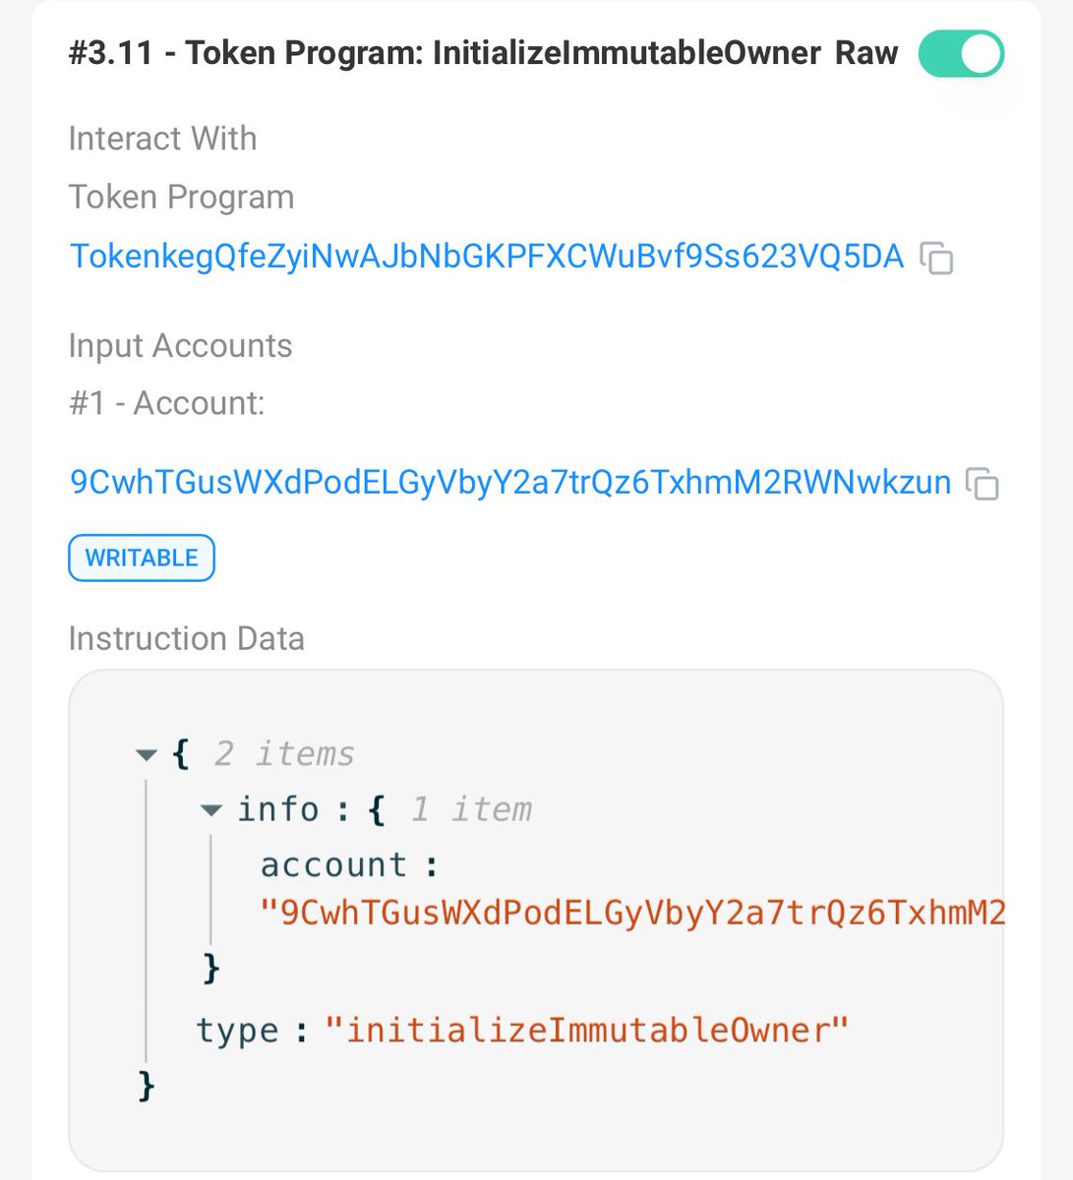Screen dimensions: 1073x1180
Task: Open the 9CwhTGusWXdPod account address link
Action: click(510, 482)
